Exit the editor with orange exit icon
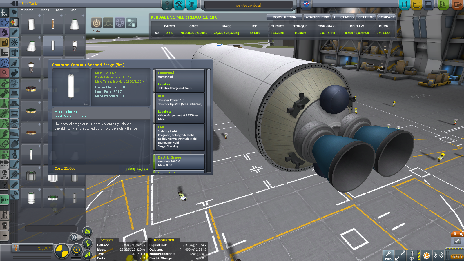464x261 pixels. pos(457,5)
